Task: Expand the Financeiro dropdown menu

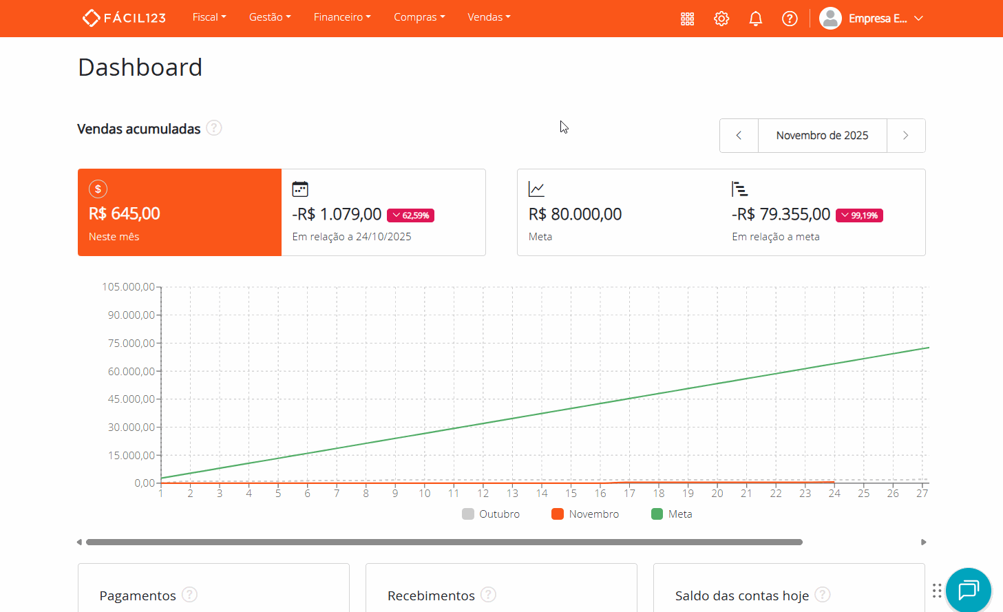Action: tap(342, 17)
